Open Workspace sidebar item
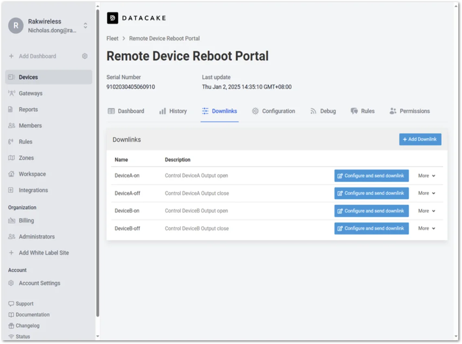The height and width of the screenshot is (344, 462). click(x=48, y=174)
